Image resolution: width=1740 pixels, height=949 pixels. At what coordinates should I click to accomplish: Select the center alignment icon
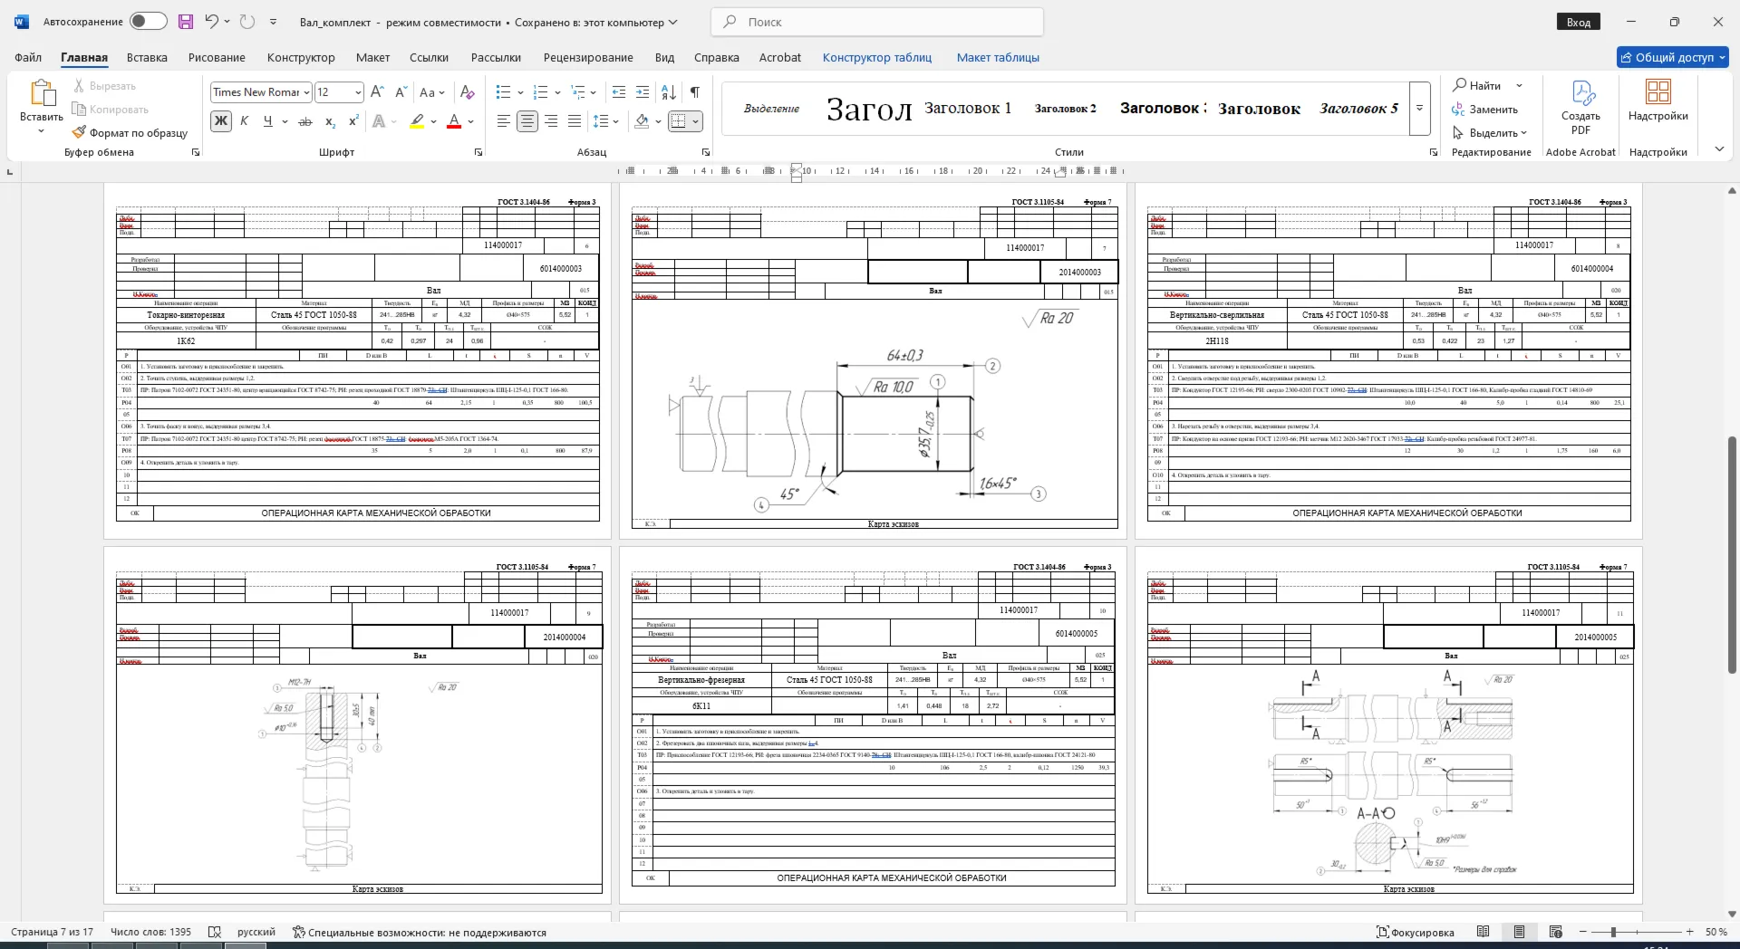click(527, 121)
